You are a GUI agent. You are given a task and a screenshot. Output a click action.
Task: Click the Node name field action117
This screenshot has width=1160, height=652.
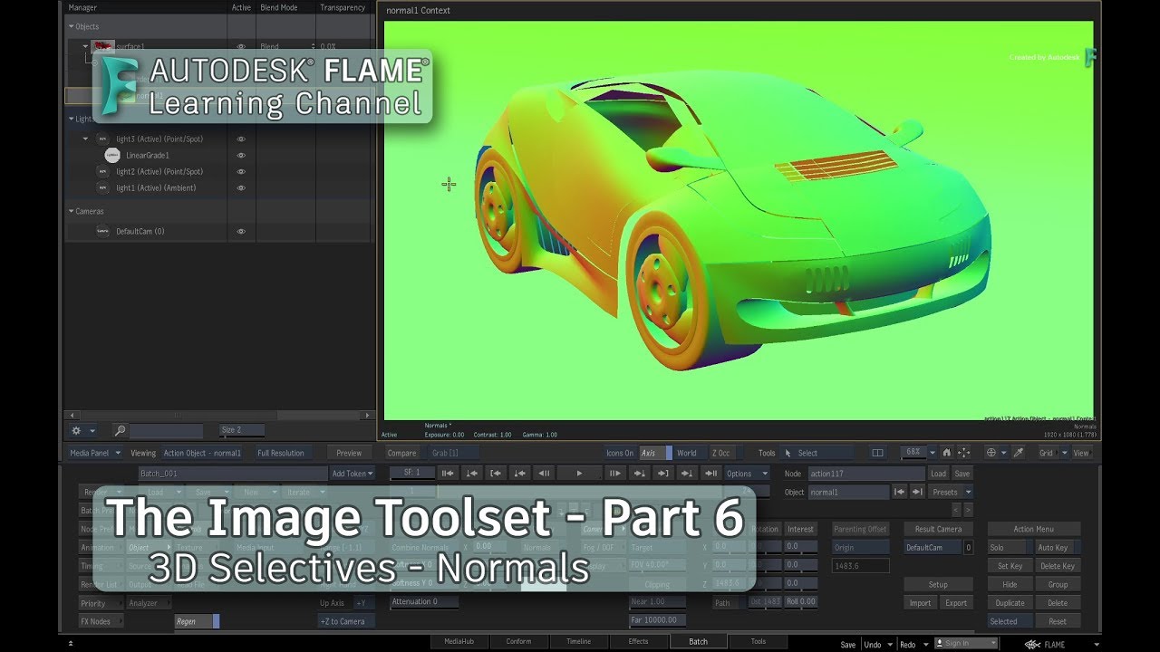[x=866, y=473]
